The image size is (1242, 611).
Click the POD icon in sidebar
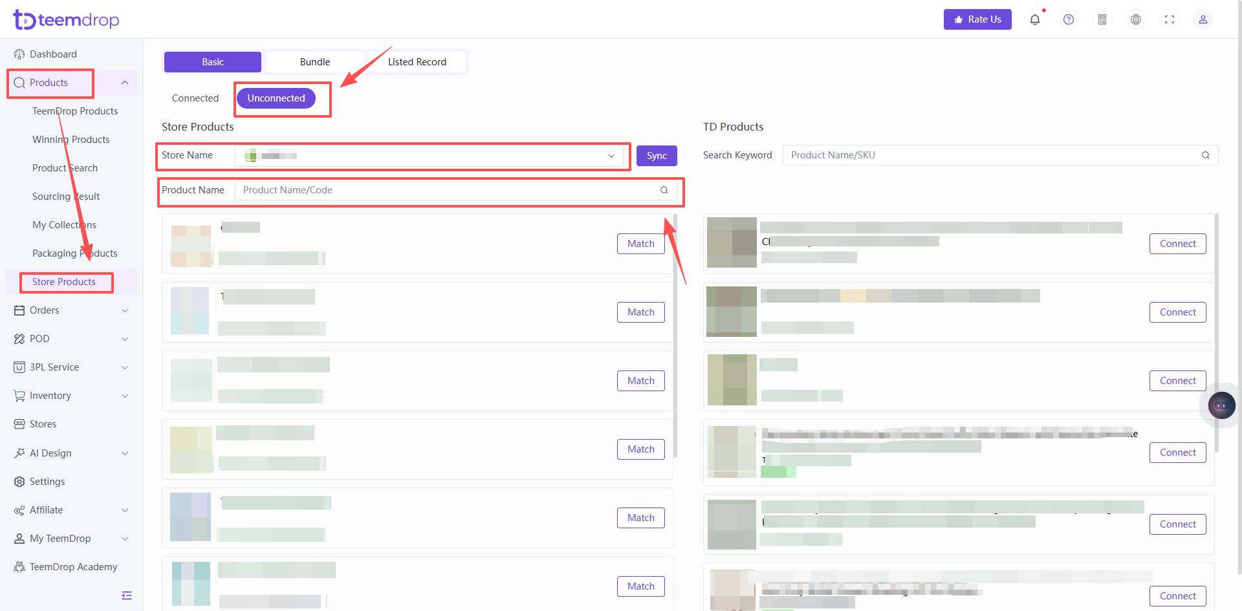pyautogui.click(x=19, y=339)
